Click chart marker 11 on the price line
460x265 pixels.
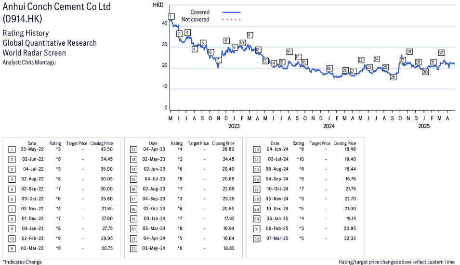pos(250,35)
